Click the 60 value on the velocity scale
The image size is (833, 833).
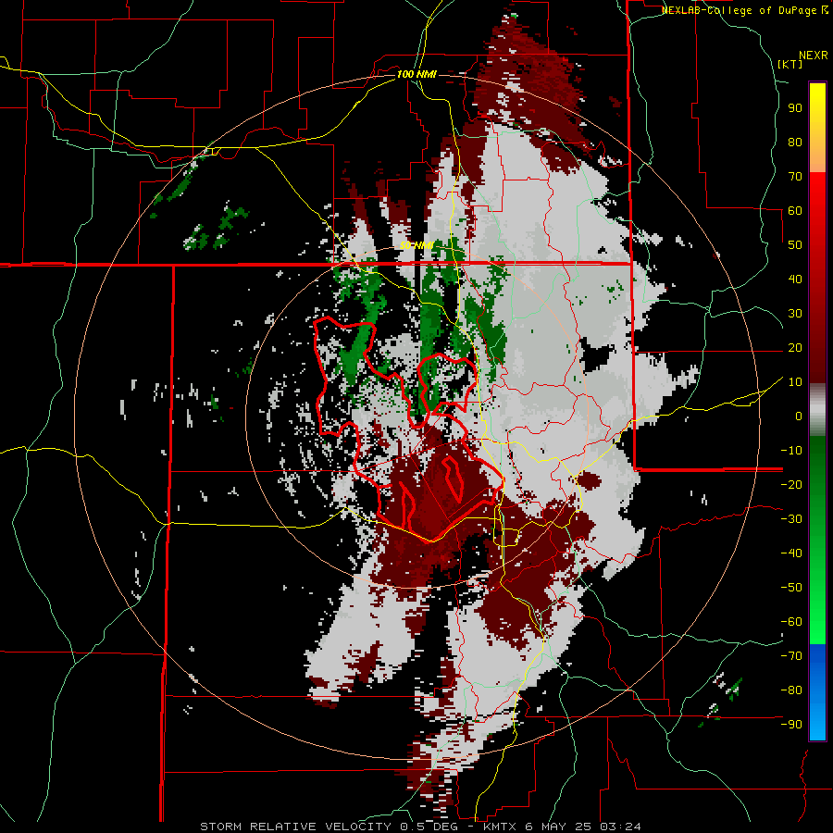795,211
